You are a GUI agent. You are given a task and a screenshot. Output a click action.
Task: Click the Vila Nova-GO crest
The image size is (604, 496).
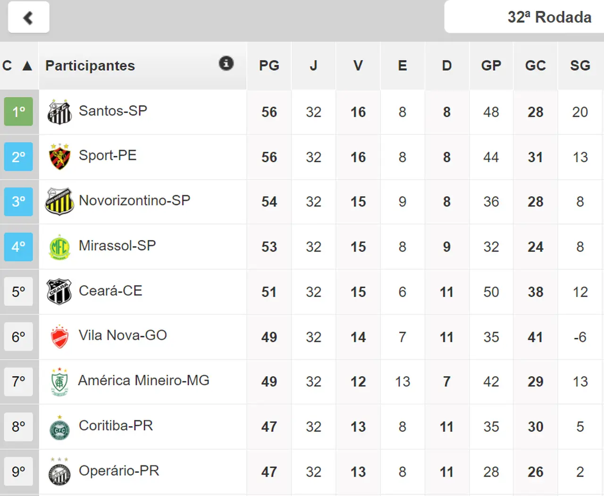[59, 337]
